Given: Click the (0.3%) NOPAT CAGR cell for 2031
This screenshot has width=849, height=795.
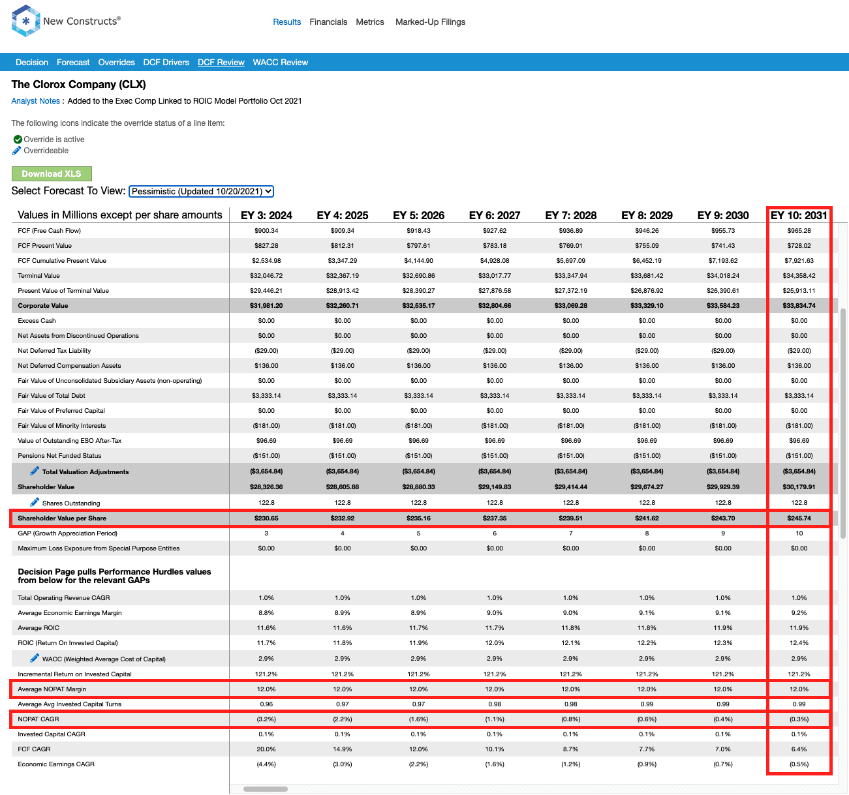Looking at the screenshot, I should tap(799, 719).
